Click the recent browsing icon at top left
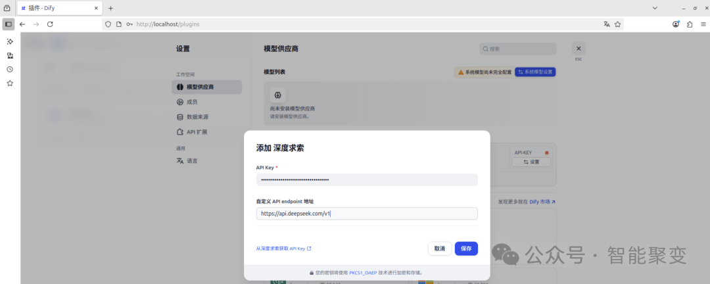The image size is (710, 284). tap(7, 8)
